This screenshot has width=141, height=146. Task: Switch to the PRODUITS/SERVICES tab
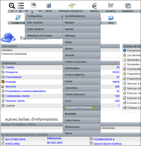point(71,11)
